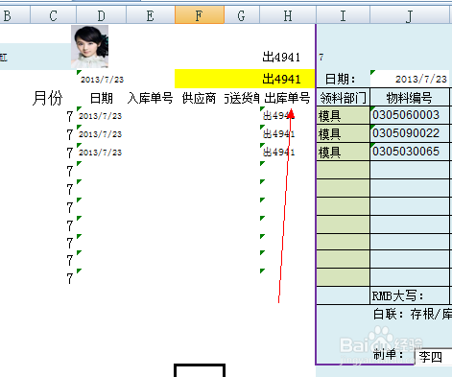
Task: Select column I header
Action: click(343, 15)
